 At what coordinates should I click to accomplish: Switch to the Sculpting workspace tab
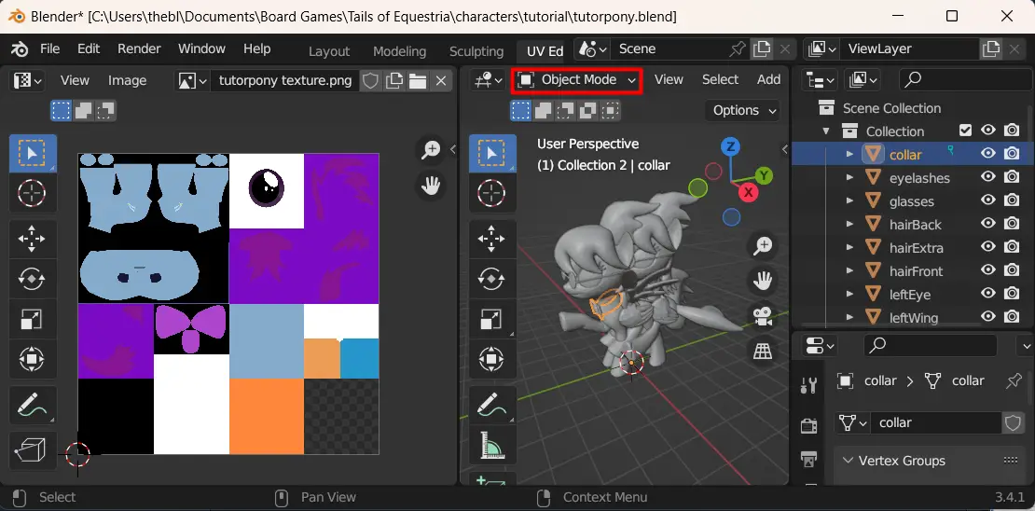(476, 51)
